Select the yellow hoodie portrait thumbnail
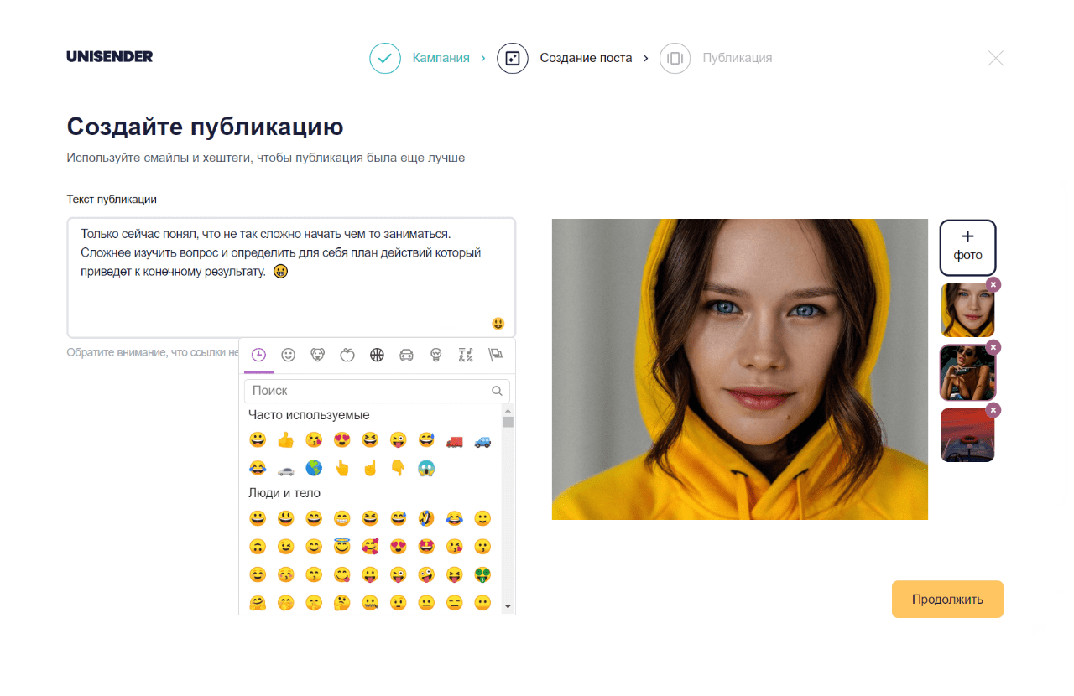 (x=967, y=310)
